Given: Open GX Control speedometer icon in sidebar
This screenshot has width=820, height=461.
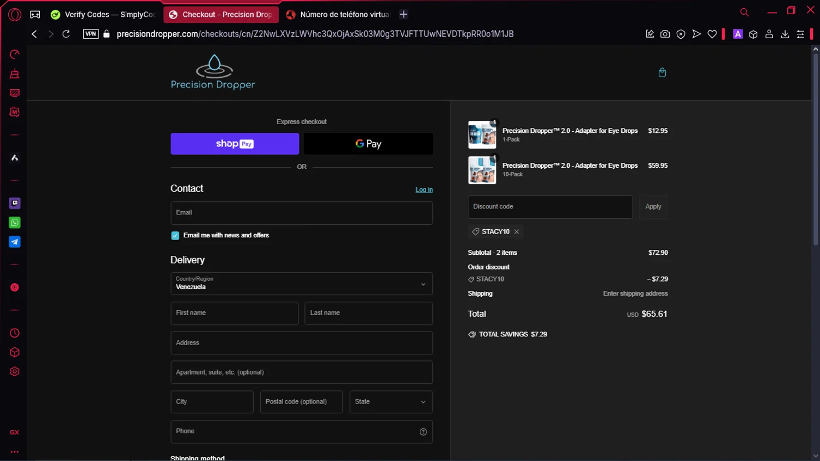Looking at the screenshot, I should tap(15, 54).
